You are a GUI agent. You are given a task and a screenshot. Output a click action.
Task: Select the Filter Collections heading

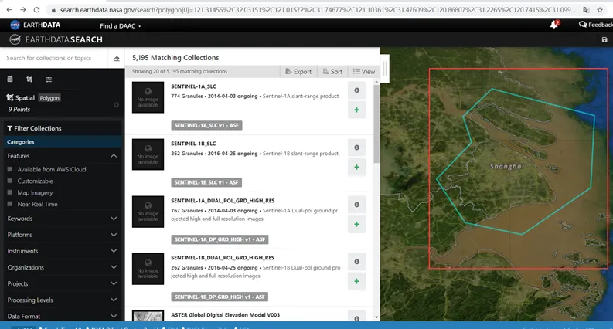pyautogui.click(x=35, y=128)
